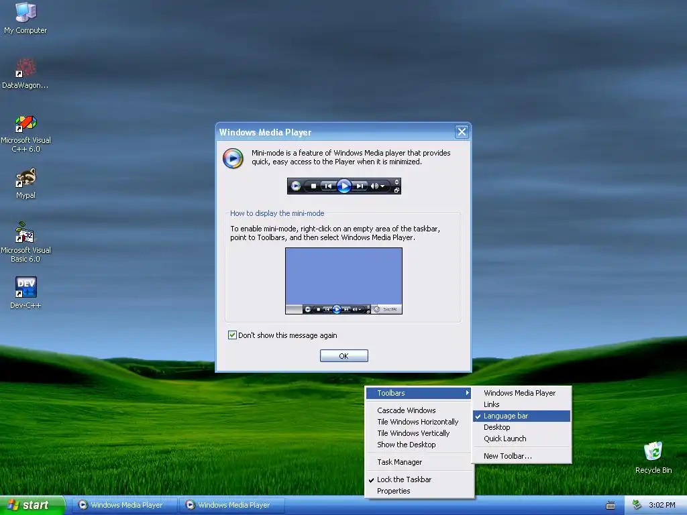Enable the Desktop toolbar
687x515 pixels.
tap(521, 427)
